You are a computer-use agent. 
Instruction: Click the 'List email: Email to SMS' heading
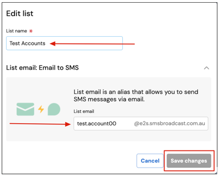pyautogui.click(x=42, y=68)
